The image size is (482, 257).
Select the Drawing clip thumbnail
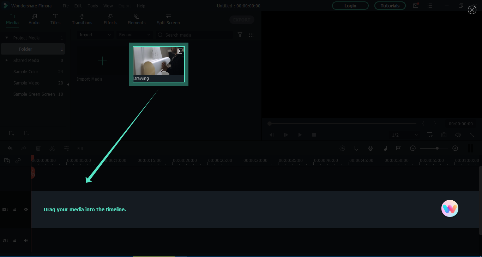(158, 63)
